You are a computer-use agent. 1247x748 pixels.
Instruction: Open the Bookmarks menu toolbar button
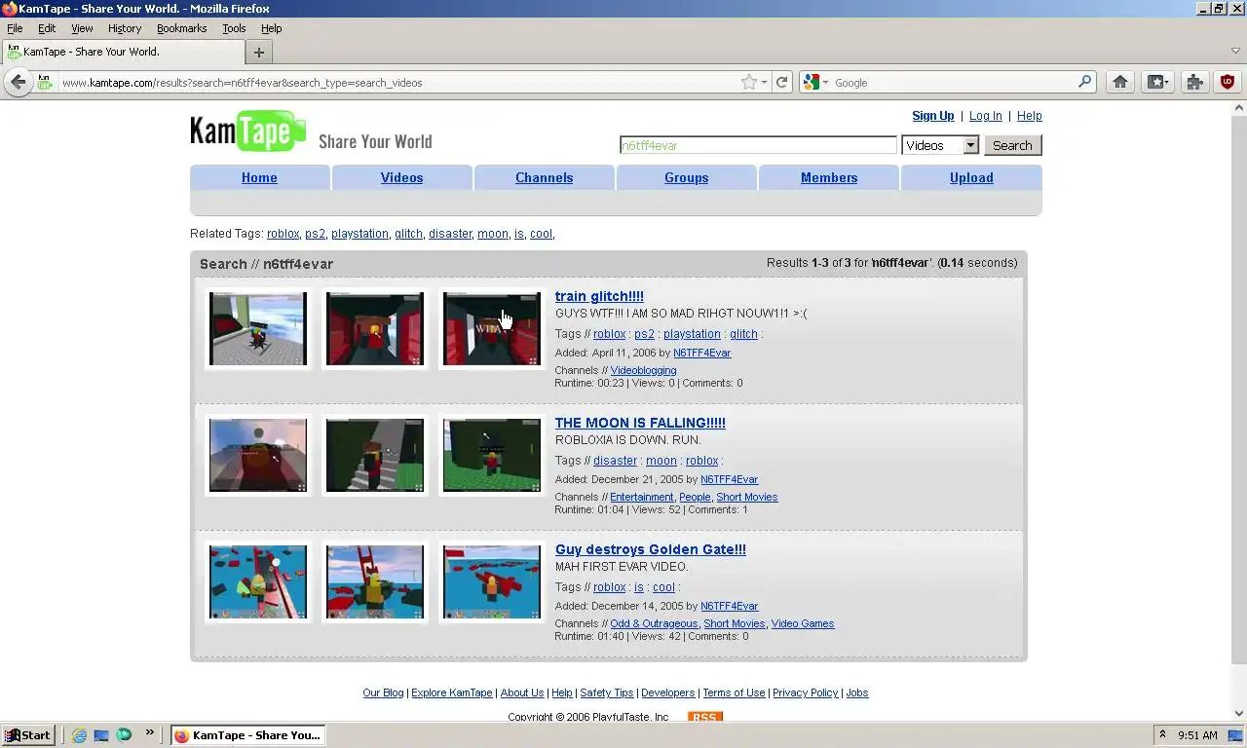tap(1157, 83)
